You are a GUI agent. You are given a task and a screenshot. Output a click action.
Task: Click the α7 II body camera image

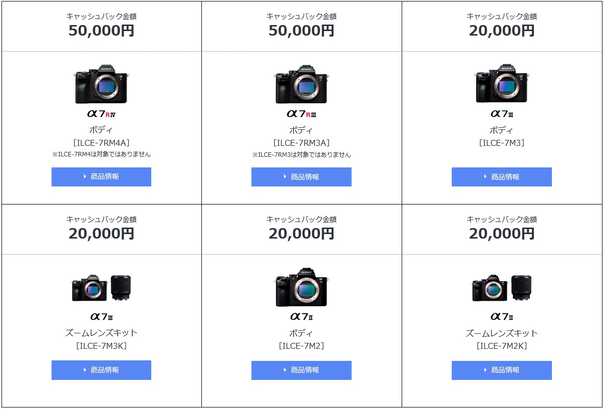pos(301,287)
